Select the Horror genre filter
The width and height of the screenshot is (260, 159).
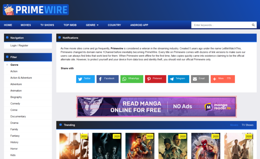(x=14, y=149)
